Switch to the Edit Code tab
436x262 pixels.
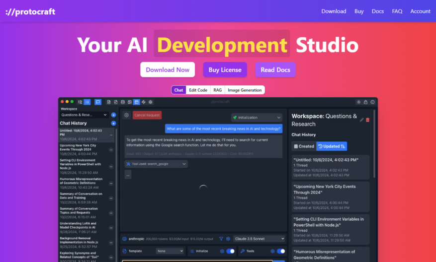tap(198, 90)
